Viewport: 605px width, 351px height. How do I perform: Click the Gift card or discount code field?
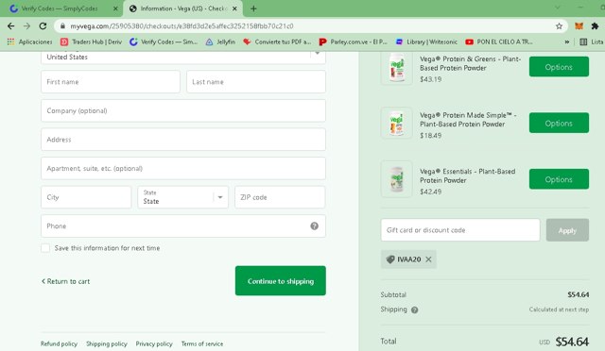click(460, 230)
